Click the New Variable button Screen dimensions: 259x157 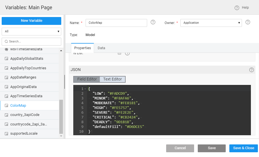pos(31,21)
